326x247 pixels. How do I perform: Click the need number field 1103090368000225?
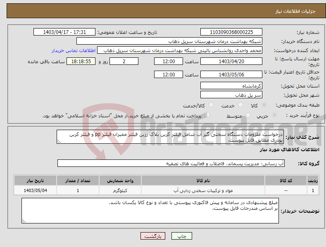[x=231, y=32]
